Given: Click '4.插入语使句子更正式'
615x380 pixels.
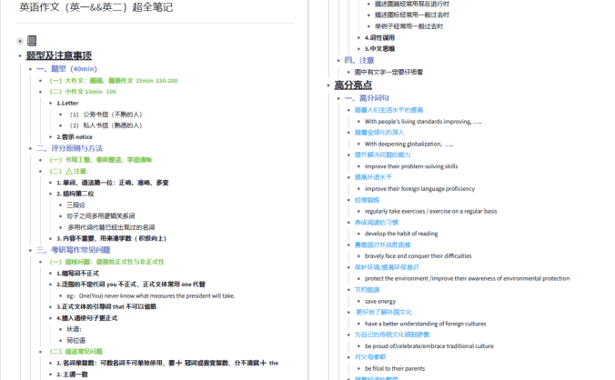Looking at the screenshot, I should tap(86, 317).
